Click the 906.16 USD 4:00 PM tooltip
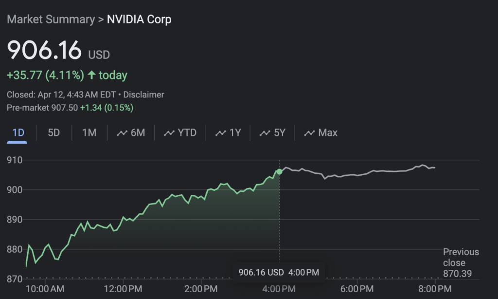Screen dimensions: 498x299 click(279, 272)
